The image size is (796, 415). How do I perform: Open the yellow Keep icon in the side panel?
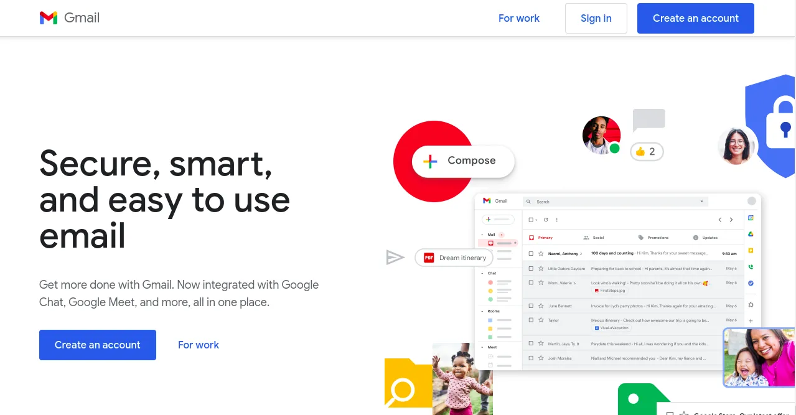click(x=751, y=250)
